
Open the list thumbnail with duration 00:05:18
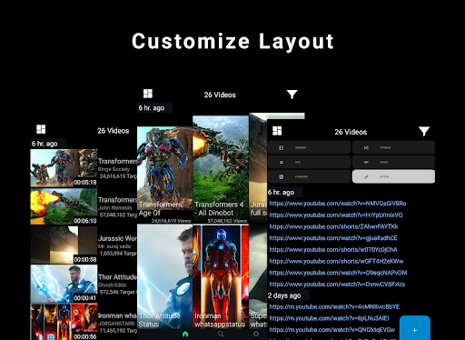(64, 168)
